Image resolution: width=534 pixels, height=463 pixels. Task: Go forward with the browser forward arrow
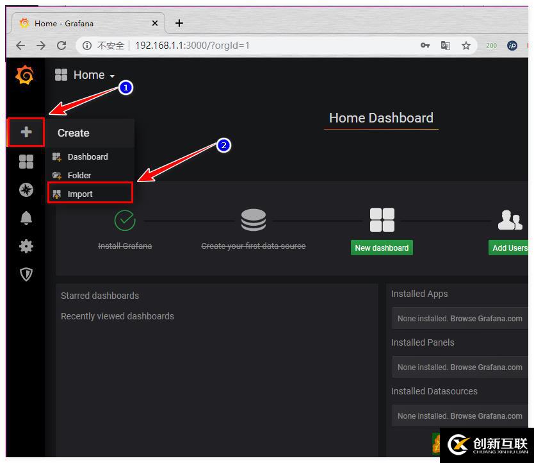[x=41, y=46]
